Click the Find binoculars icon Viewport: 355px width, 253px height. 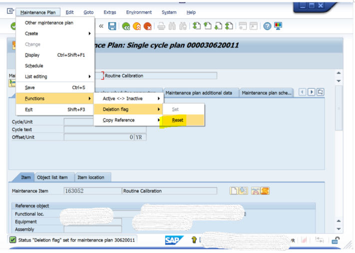[172, 26]
